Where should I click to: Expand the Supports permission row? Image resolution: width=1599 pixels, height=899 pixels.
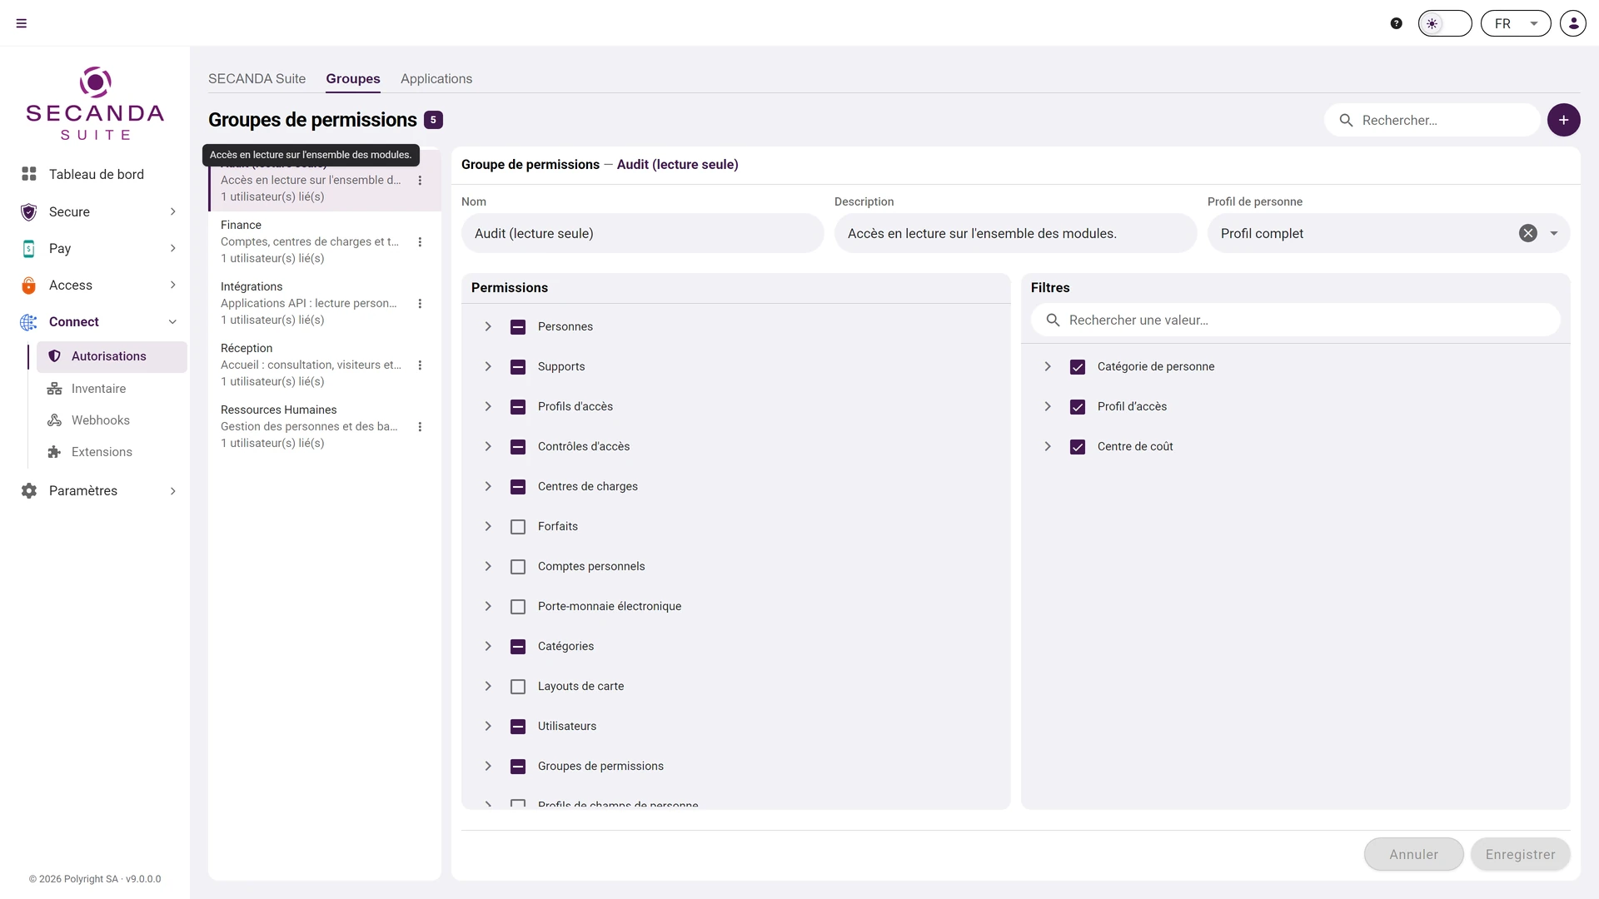pyautogui.click(x=488, y=366)
